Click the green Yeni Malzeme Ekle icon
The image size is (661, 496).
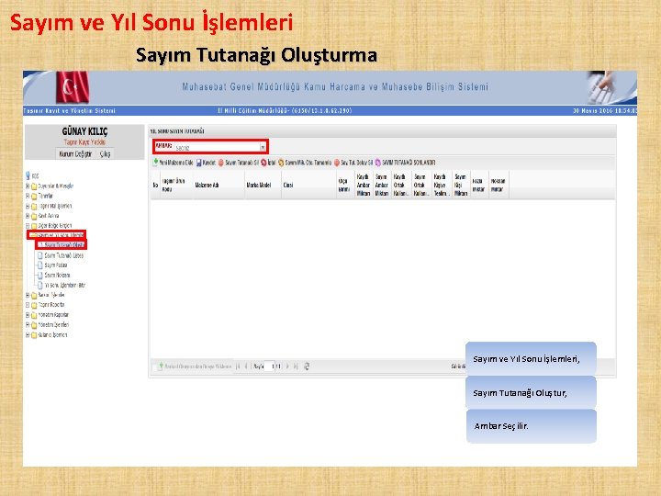pyautogui.click(x=155, y=163)
